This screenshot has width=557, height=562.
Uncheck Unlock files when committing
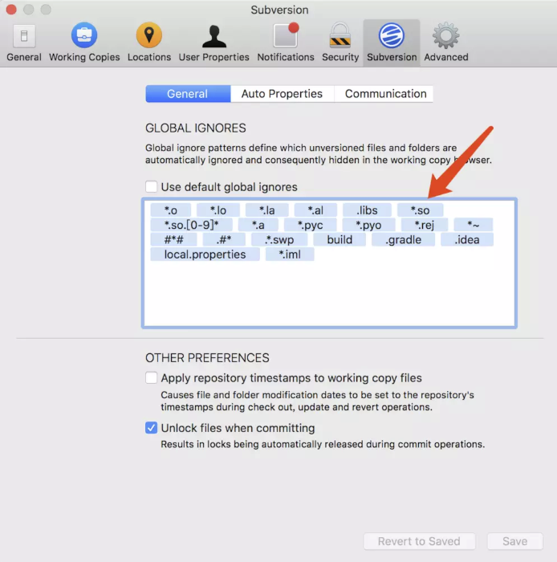coord(151,428)
